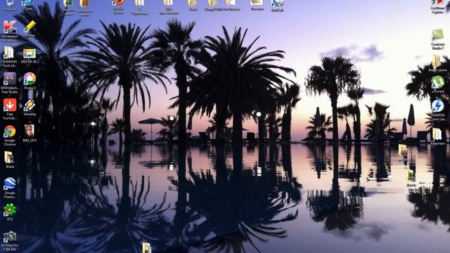
Task: Open Free YouTube Download shortcut
Action: coord(10,109)
